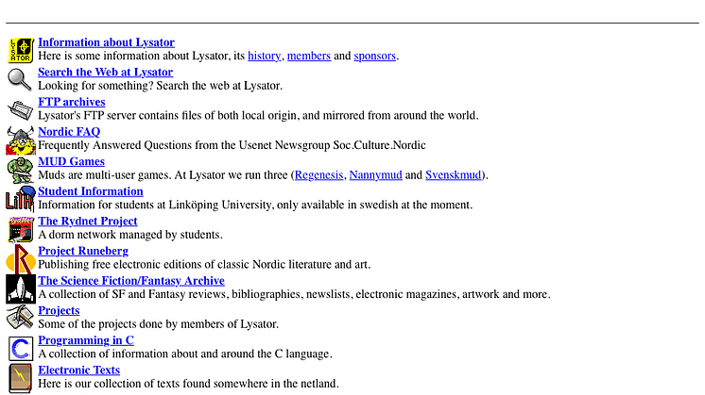Open the Project Runeberg link
This screenshot has height=395, width=705.
[83, 251]
